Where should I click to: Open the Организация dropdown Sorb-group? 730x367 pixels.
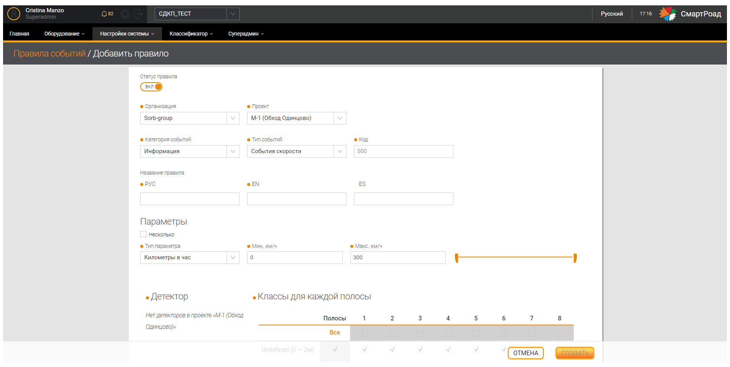pos(190,118)
